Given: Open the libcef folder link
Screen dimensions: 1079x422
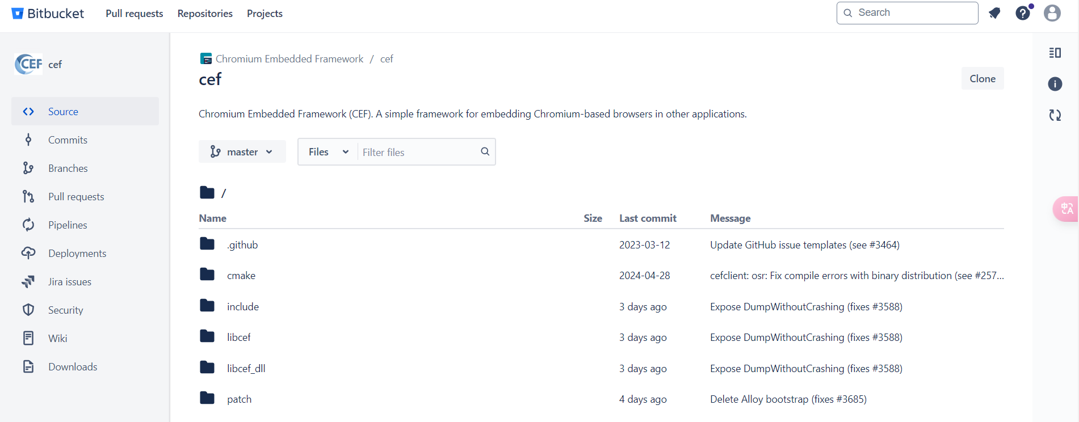Looking at the screenshot, I should (239, 337).
